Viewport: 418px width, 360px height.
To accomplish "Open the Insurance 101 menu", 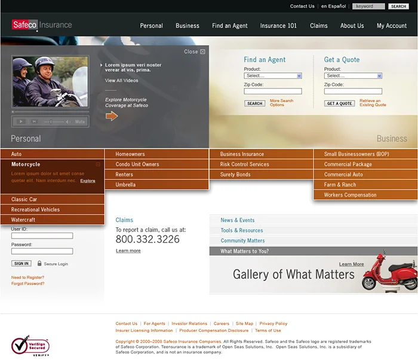I will point(278,26).
